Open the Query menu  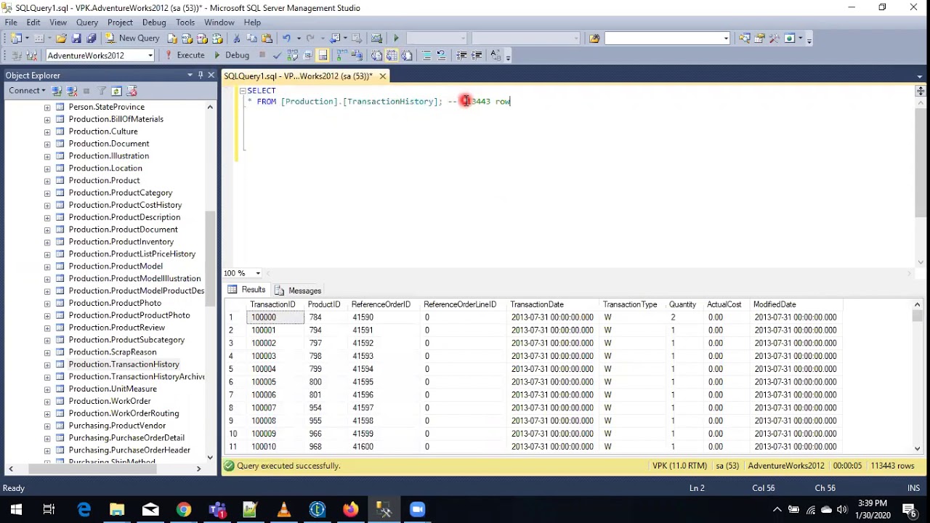(x=87, y=23)
